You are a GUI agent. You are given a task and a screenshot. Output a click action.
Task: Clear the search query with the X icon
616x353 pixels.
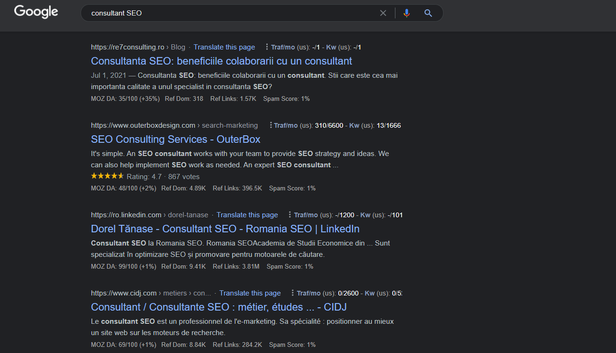tap(383, 13)
